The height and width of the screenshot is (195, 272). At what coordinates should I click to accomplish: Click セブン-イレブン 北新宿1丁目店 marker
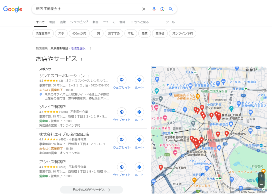(190, 85)
